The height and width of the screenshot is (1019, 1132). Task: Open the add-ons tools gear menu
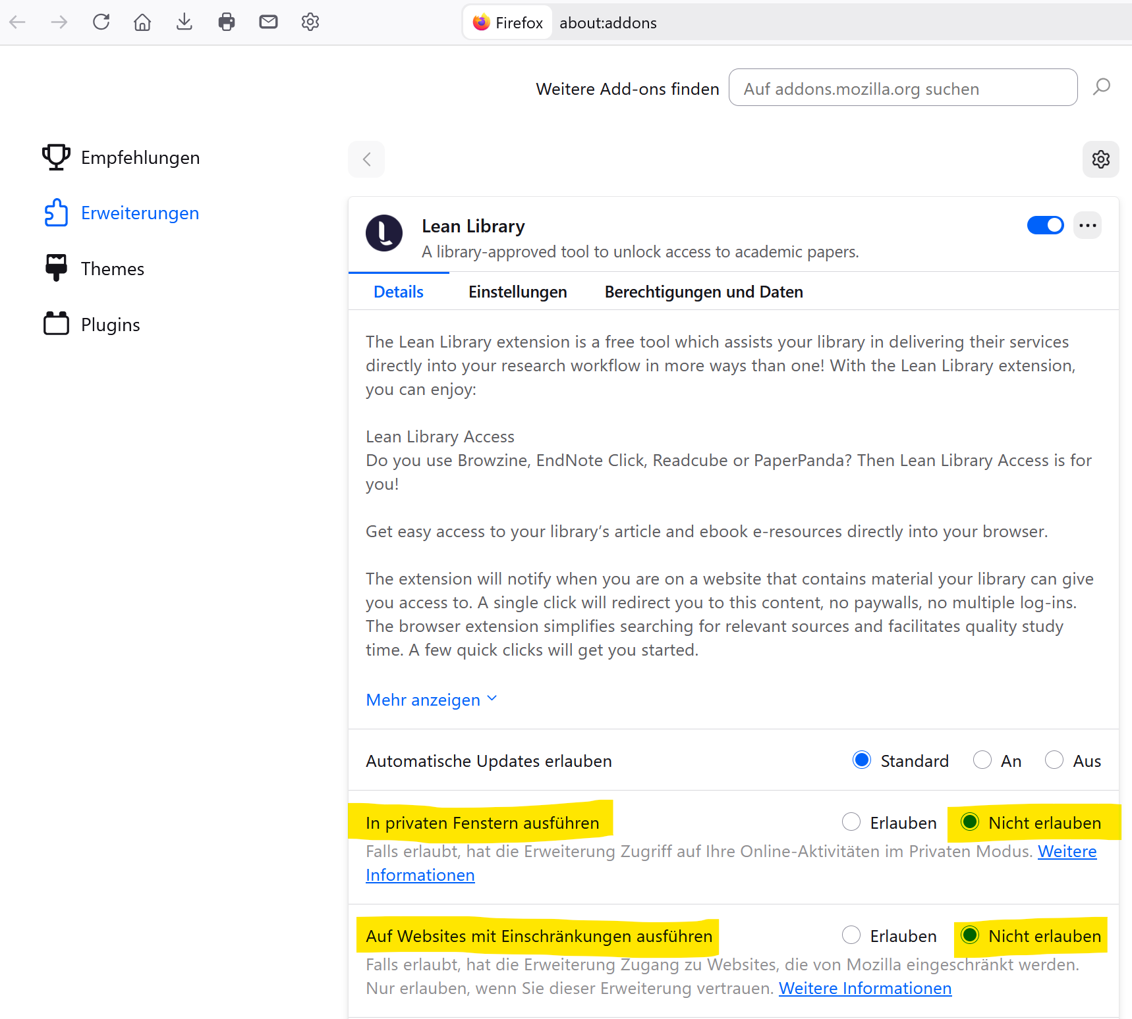(1100, 159)
